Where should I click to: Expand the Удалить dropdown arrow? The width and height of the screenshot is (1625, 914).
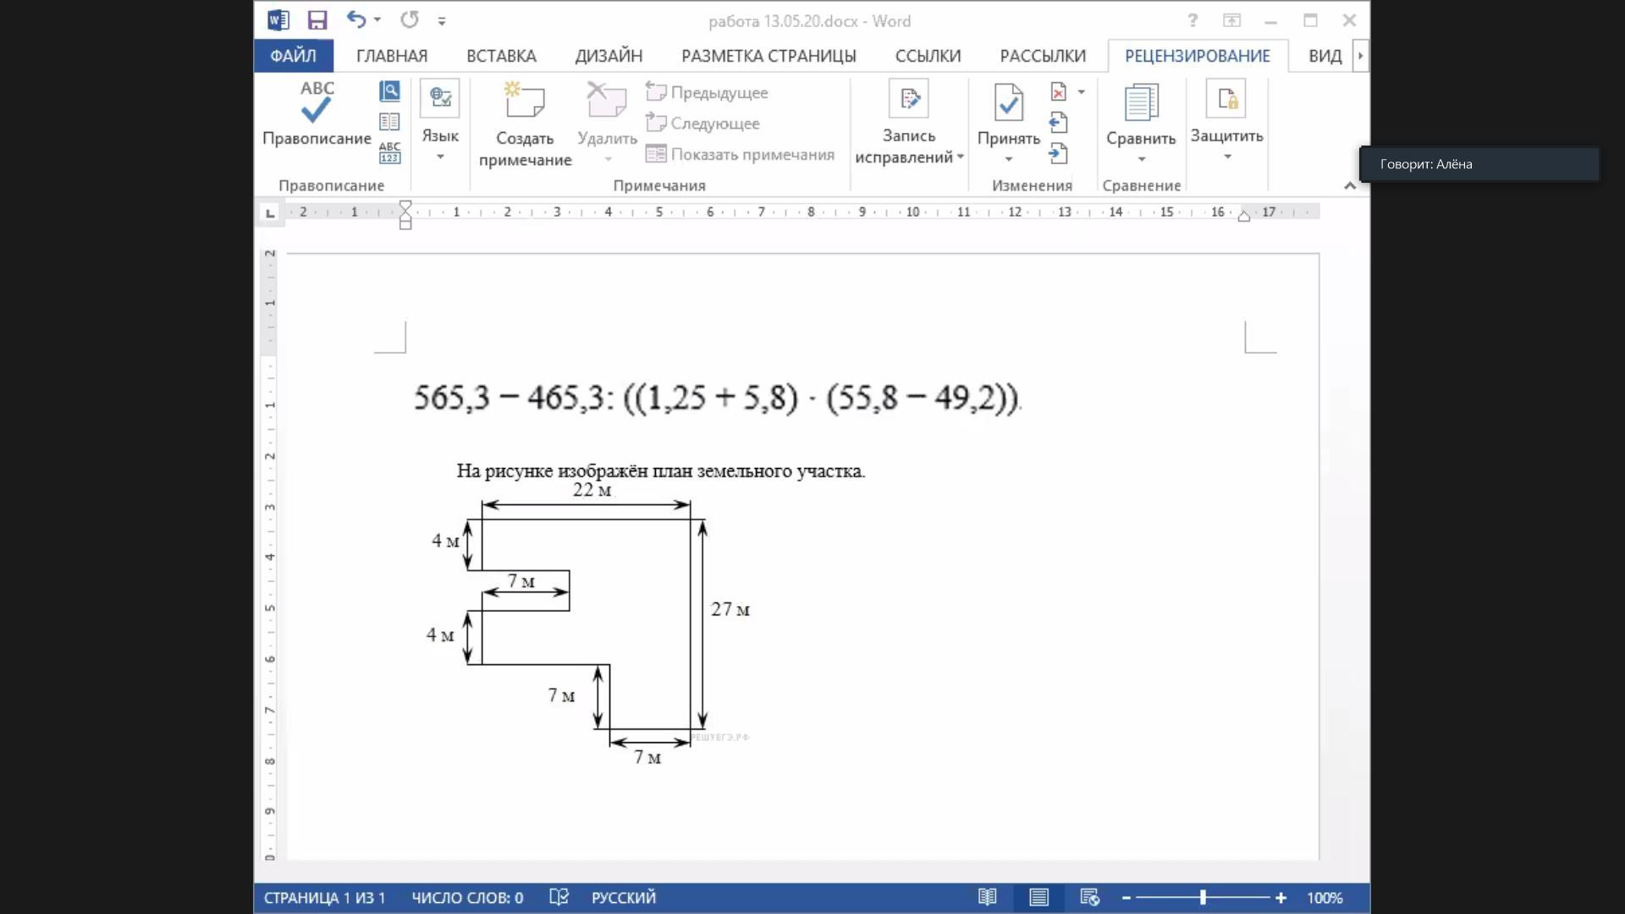pos(608,159)
